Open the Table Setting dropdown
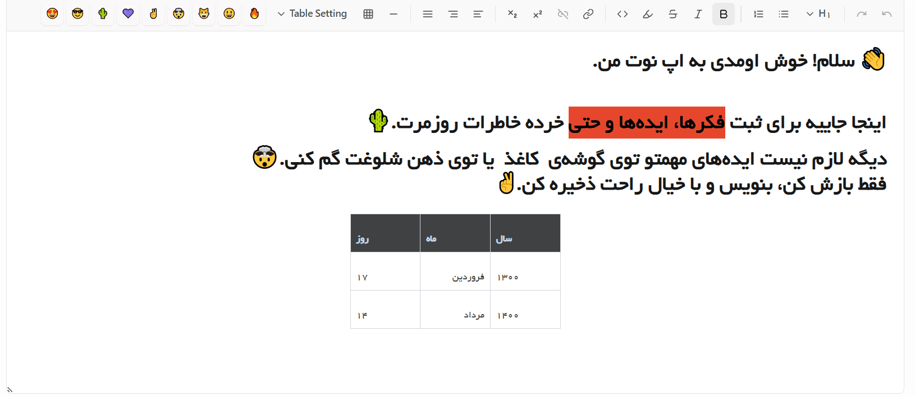 point(312,14)
